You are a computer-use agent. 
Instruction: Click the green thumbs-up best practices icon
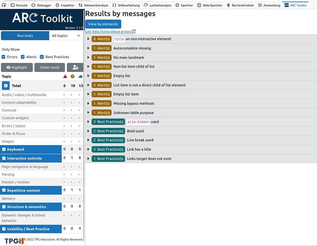point(80,76)
